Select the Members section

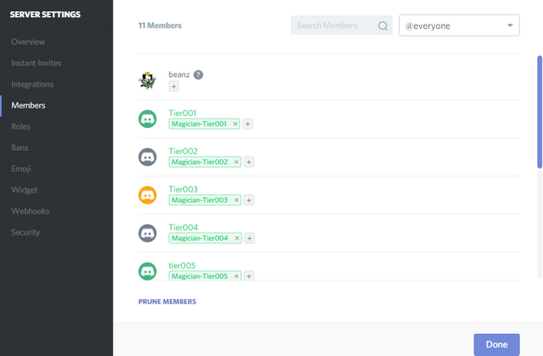(28, 105)
